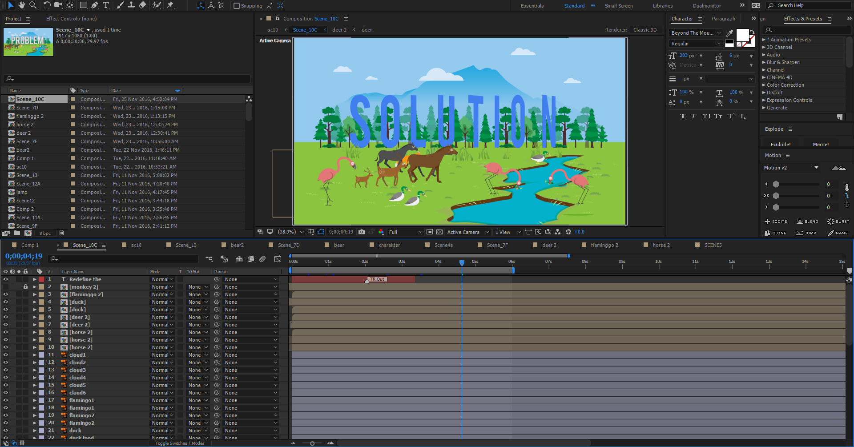
Task: Toggle motion blur switch in timeline header
Action: tap(262, 259)
